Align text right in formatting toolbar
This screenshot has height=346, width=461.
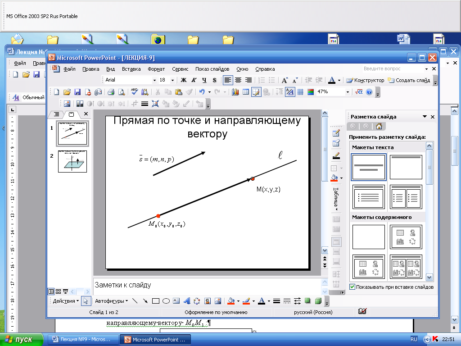click(x=249, y=80)
